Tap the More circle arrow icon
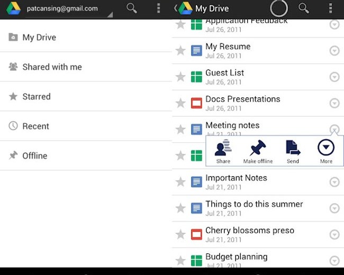This screenshot has height=275, width=344. [x=326, y=148]
